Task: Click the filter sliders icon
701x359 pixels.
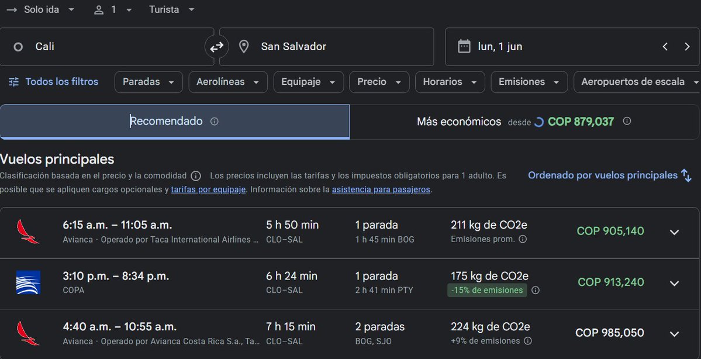Action: coord(14,82)
